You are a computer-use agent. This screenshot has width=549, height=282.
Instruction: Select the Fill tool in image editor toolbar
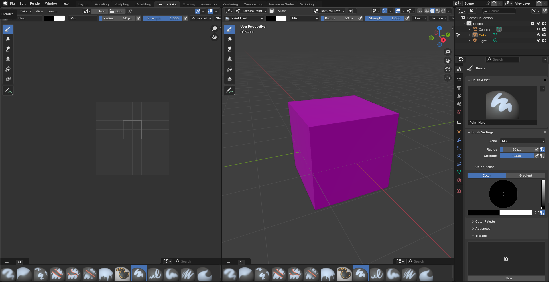pos(8,69)
